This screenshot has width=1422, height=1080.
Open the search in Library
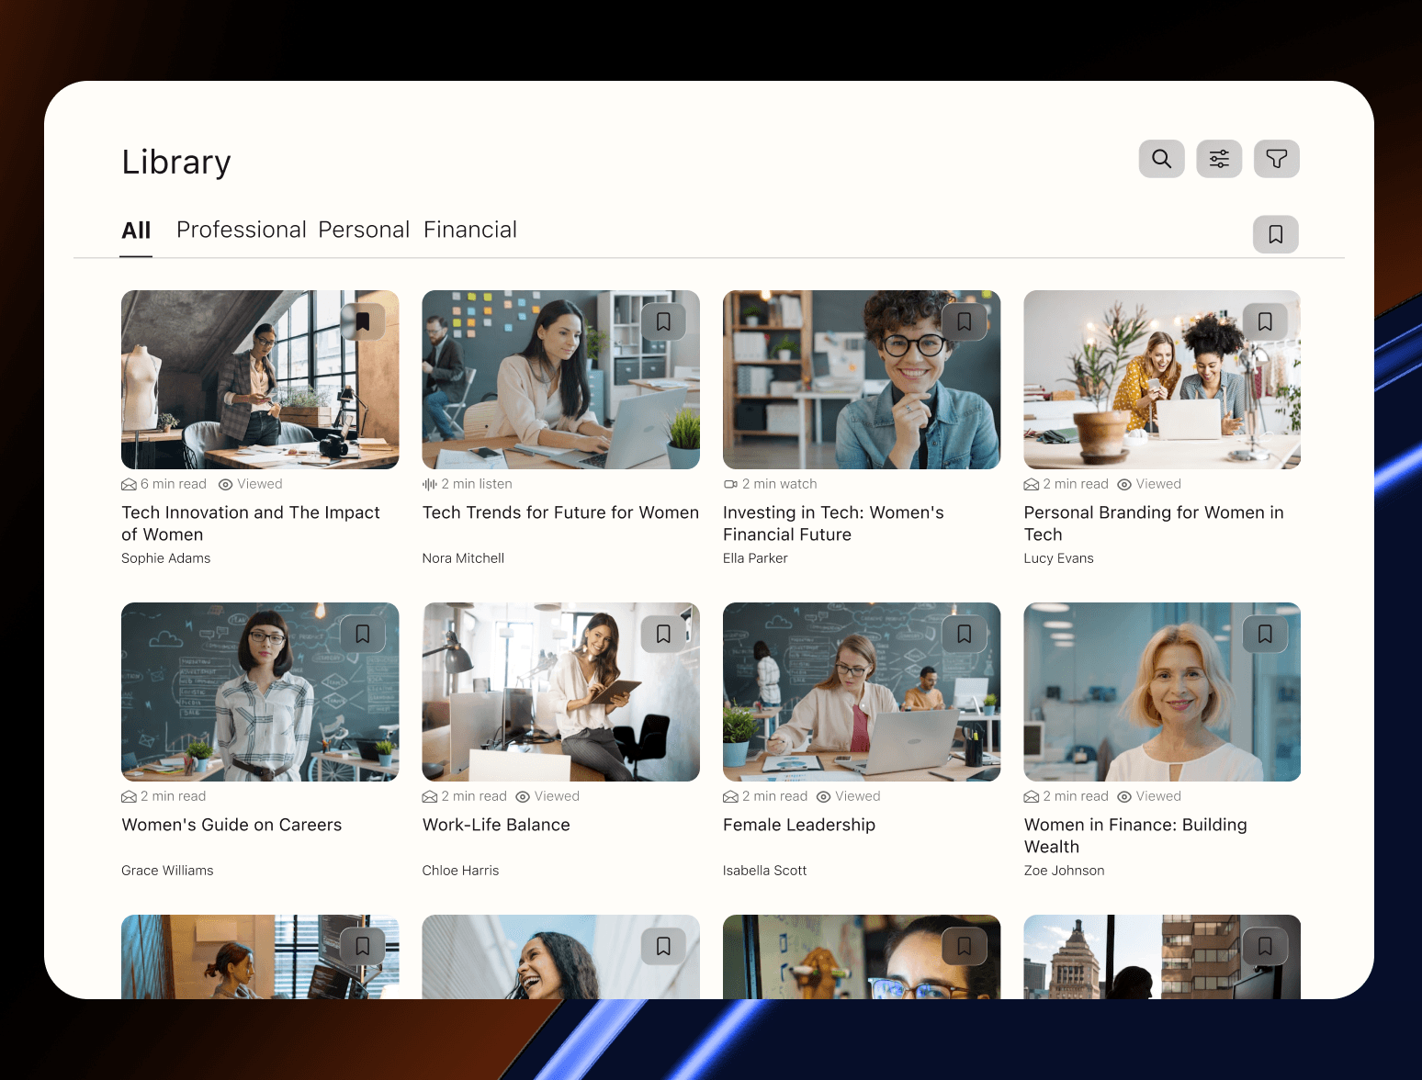pyautogui.click(x=1161, y=159)
